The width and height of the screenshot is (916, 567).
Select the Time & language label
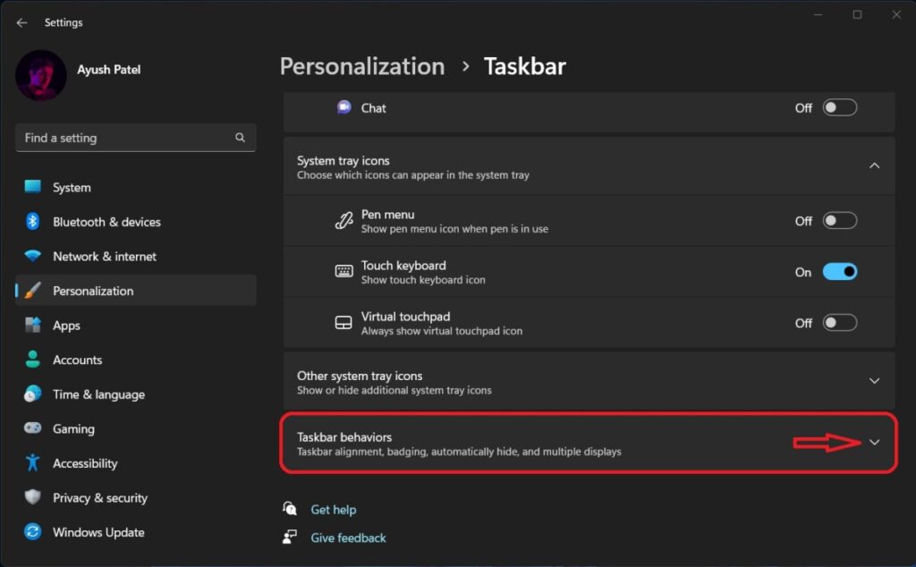pos(98,394)
